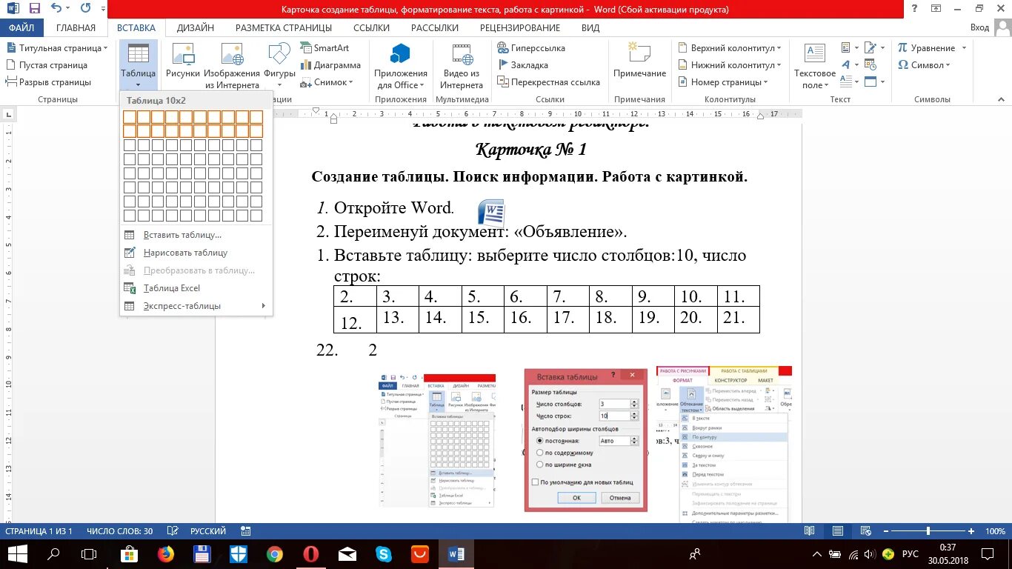Viewport: 1012px width, 569px height.
Task: Choose Таблица Excel menu item
Action: pyautogui.click(x=196, y=288)
